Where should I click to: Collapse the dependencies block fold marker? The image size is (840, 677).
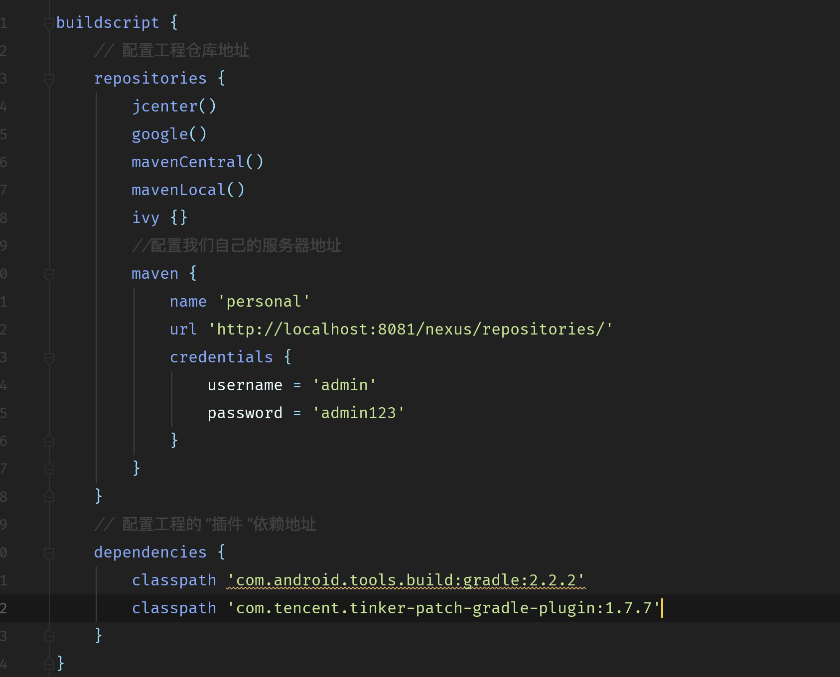(x=49, y=553)
